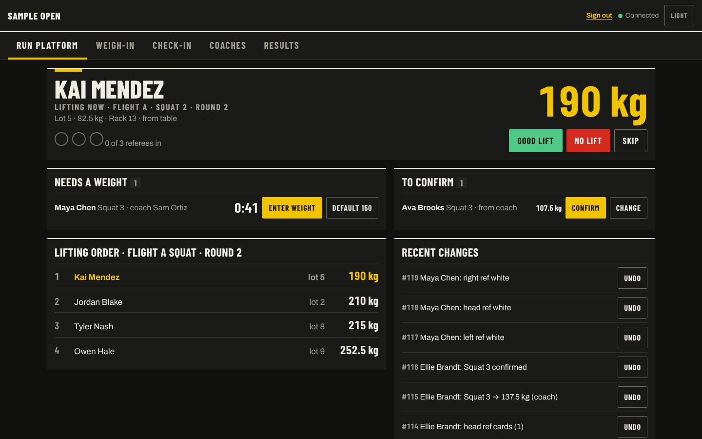This screenshot has width=702, height=439.
Task: Mark the attempt as No Lift
Action: tap(588, 141)
